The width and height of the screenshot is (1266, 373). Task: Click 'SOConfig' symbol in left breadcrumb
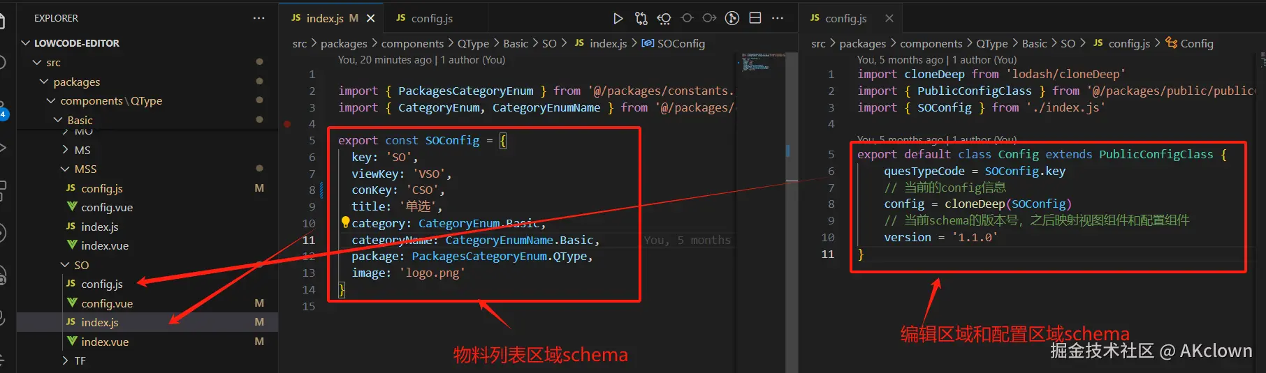(681, 43)
